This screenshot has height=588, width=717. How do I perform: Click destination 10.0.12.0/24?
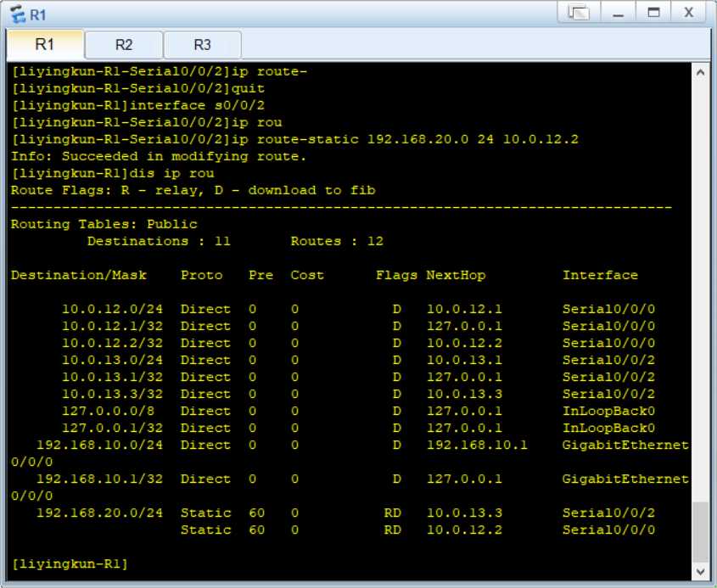click(112, 309)
